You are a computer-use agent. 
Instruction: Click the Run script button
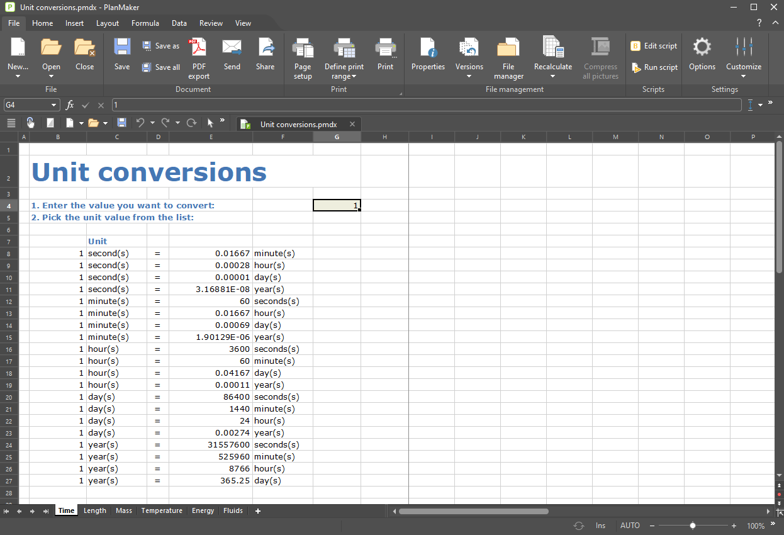tap(654, 67)
